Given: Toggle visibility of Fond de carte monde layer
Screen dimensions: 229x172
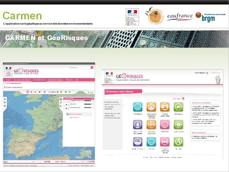Looking at the screenshot, I should tap(66, 108).
